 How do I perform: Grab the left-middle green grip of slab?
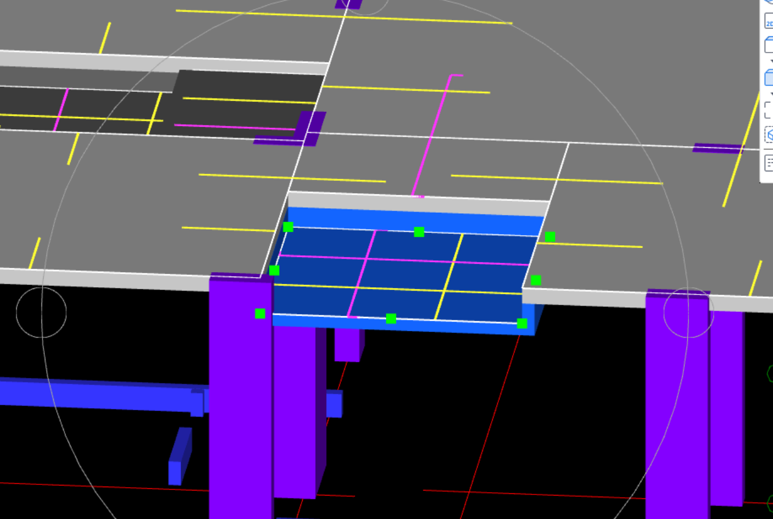(x=274, y=270)
